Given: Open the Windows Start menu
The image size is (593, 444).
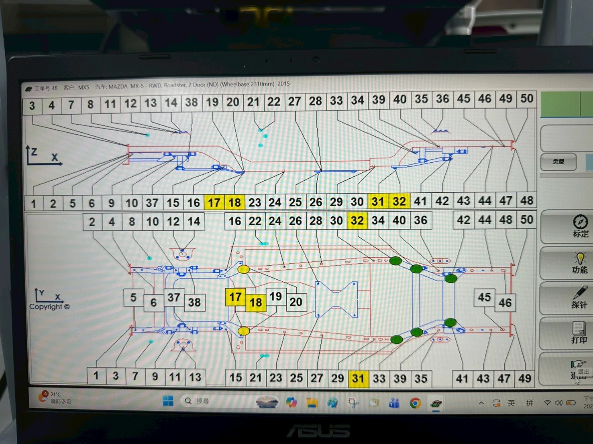Looking at the screenshot, I should pyautogui.click(x=168, y=401).
